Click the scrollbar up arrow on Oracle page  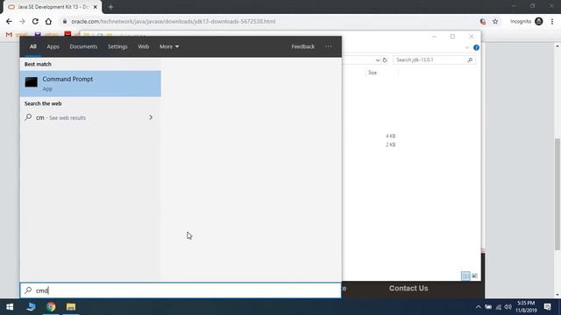[x=557, y=46]
